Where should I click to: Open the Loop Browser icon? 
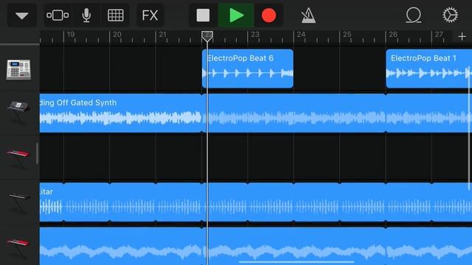(x=414, y=15)
